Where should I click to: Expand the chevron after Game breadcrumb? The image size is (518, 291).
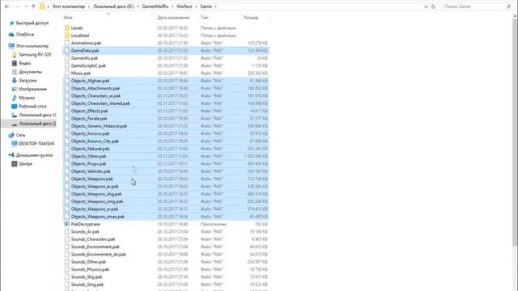tap(216, 6)
